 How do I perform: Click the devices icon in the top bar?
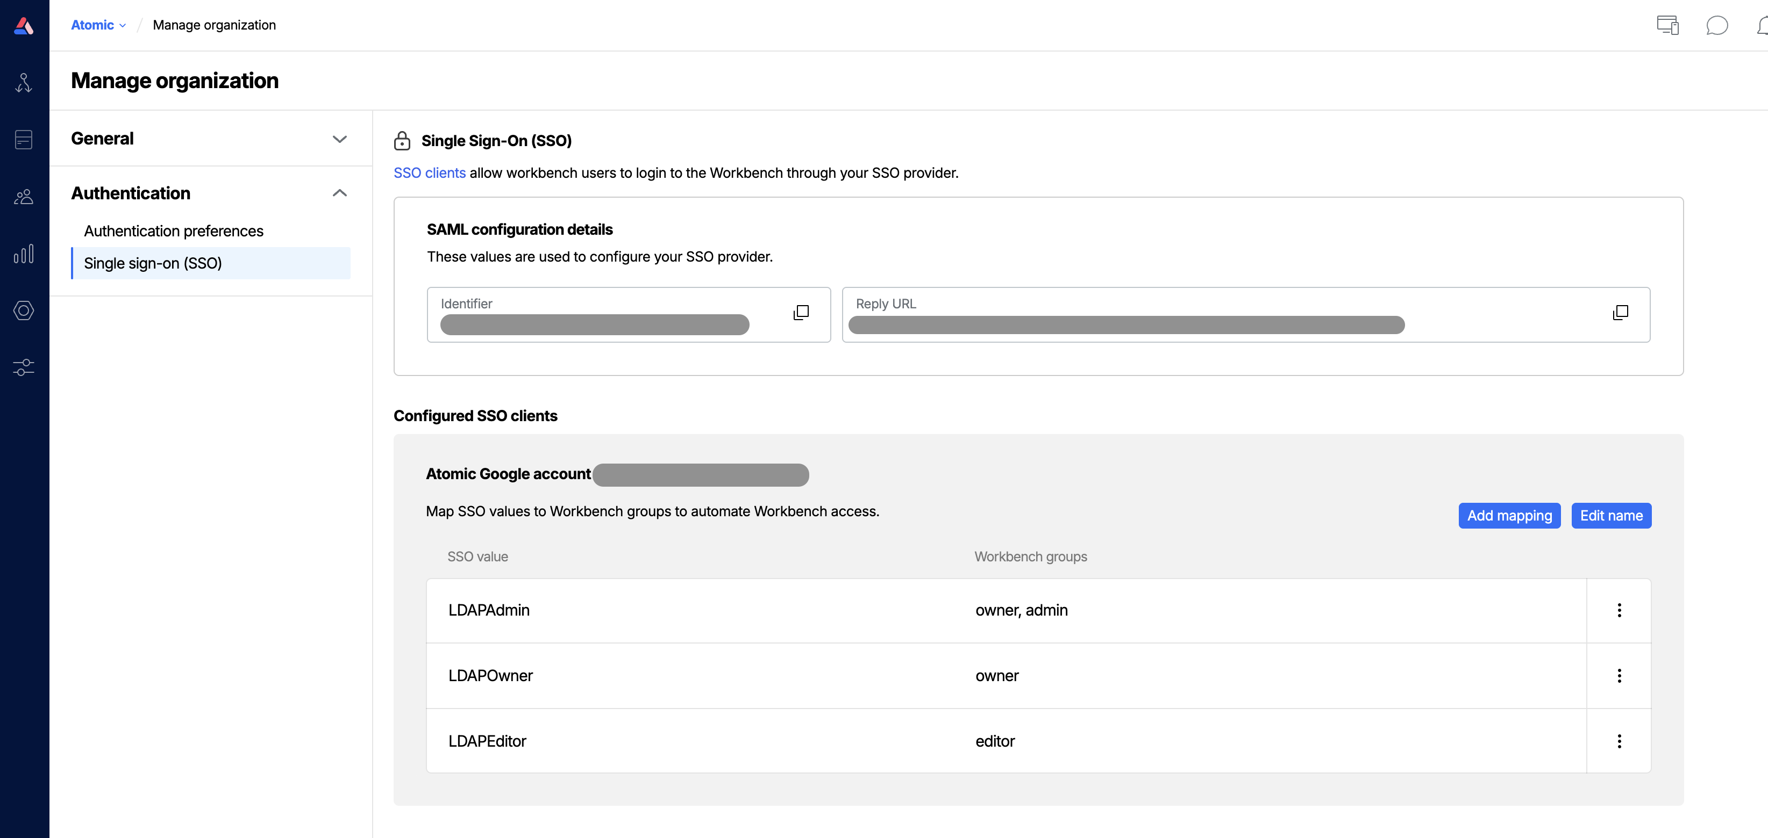(1668, 25)
